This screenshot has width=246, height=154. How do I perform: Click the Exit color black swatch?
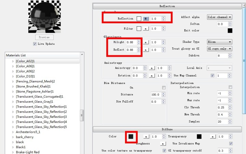tap(230, 31)
